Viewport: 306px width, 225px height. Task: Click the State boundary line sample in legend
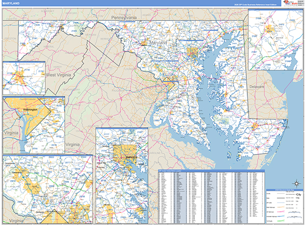(281, 198)
